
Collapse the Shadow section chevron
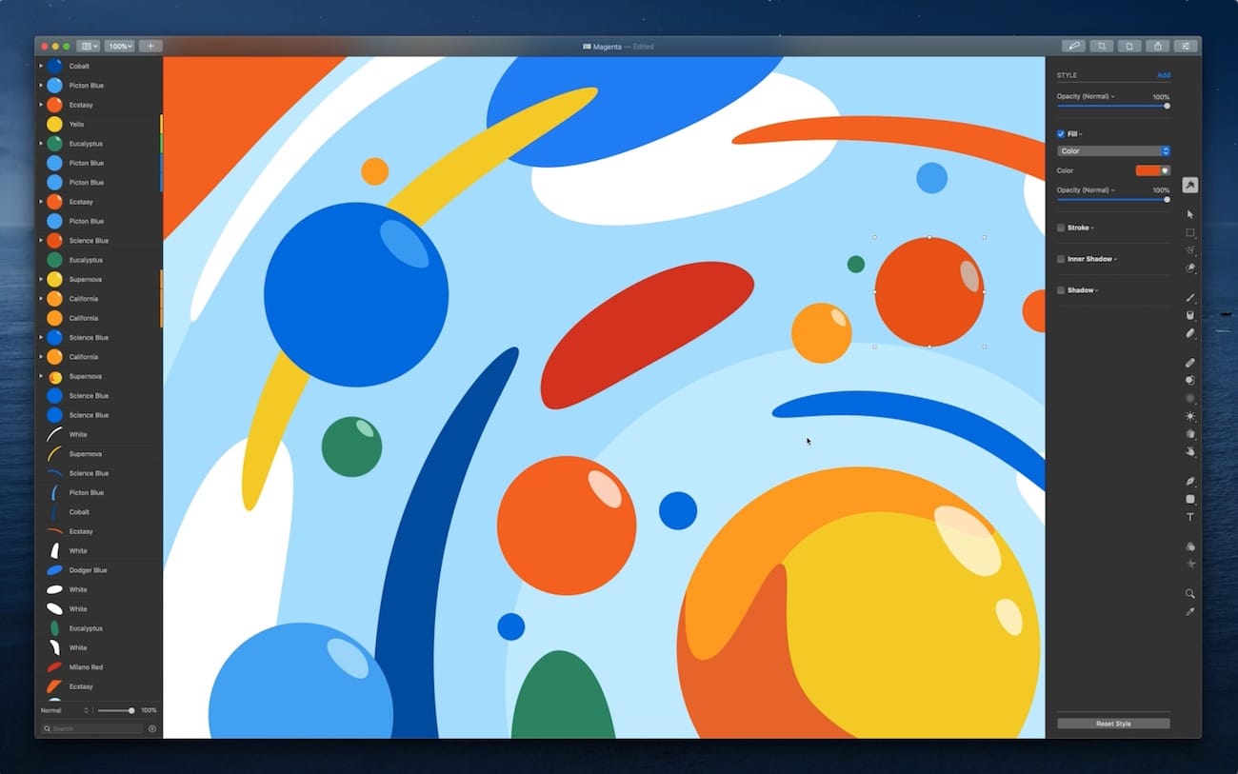point(1097,290)
